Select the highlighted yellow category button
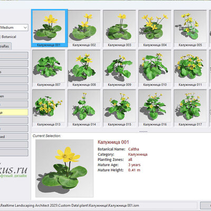Screen dimensions: 211x211 tap(14, 112)
